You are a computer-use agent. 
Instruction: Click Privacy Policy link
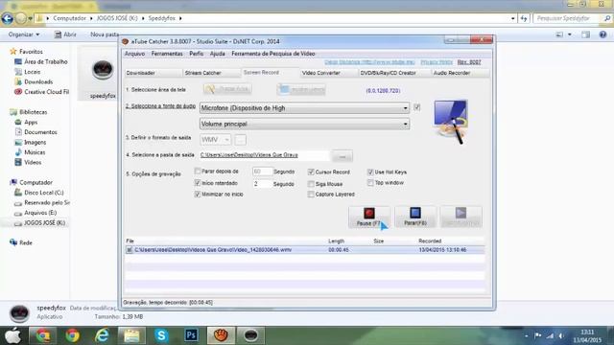click(x=437, y=62)
